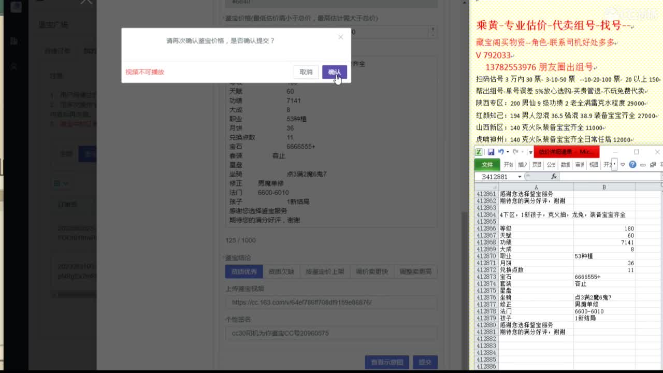Click the 个性签名 signature field
This screenshot has height=373, width=663.
[x=331, y=333]
